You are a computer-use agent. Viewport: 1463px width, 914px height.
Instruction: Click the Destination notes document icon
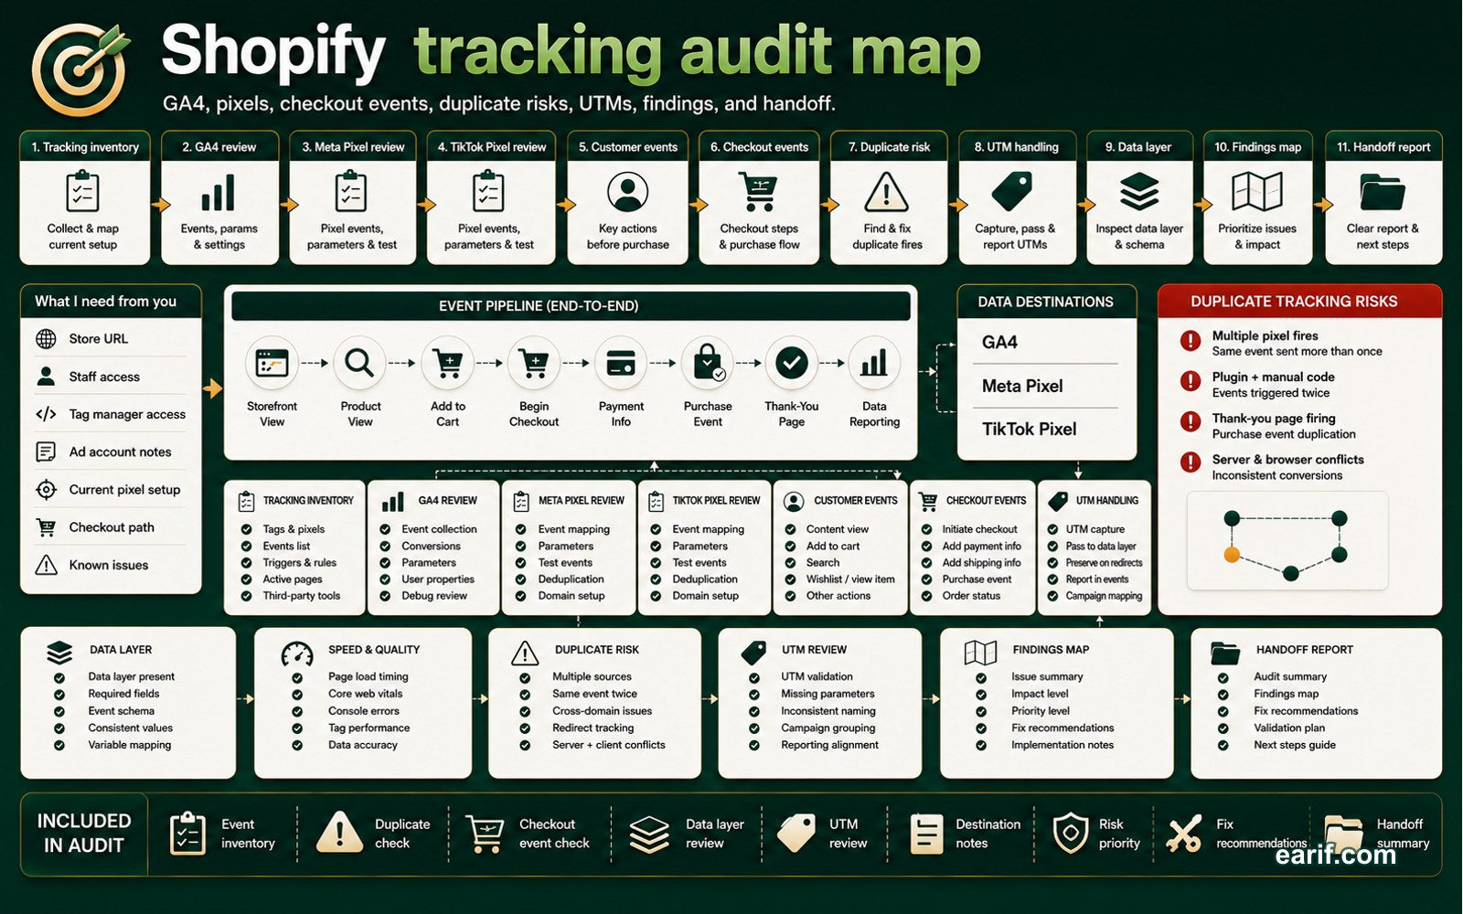coord(926,834)
